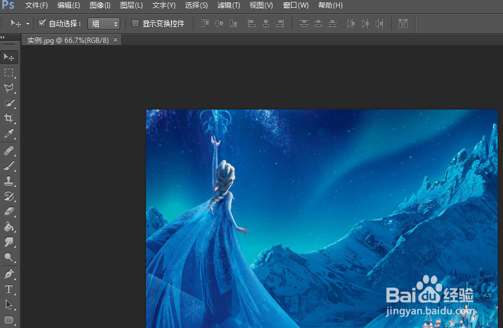Click Distribute Right Edges icon
The height and width of the screenshot is (328, 503).
379,23
